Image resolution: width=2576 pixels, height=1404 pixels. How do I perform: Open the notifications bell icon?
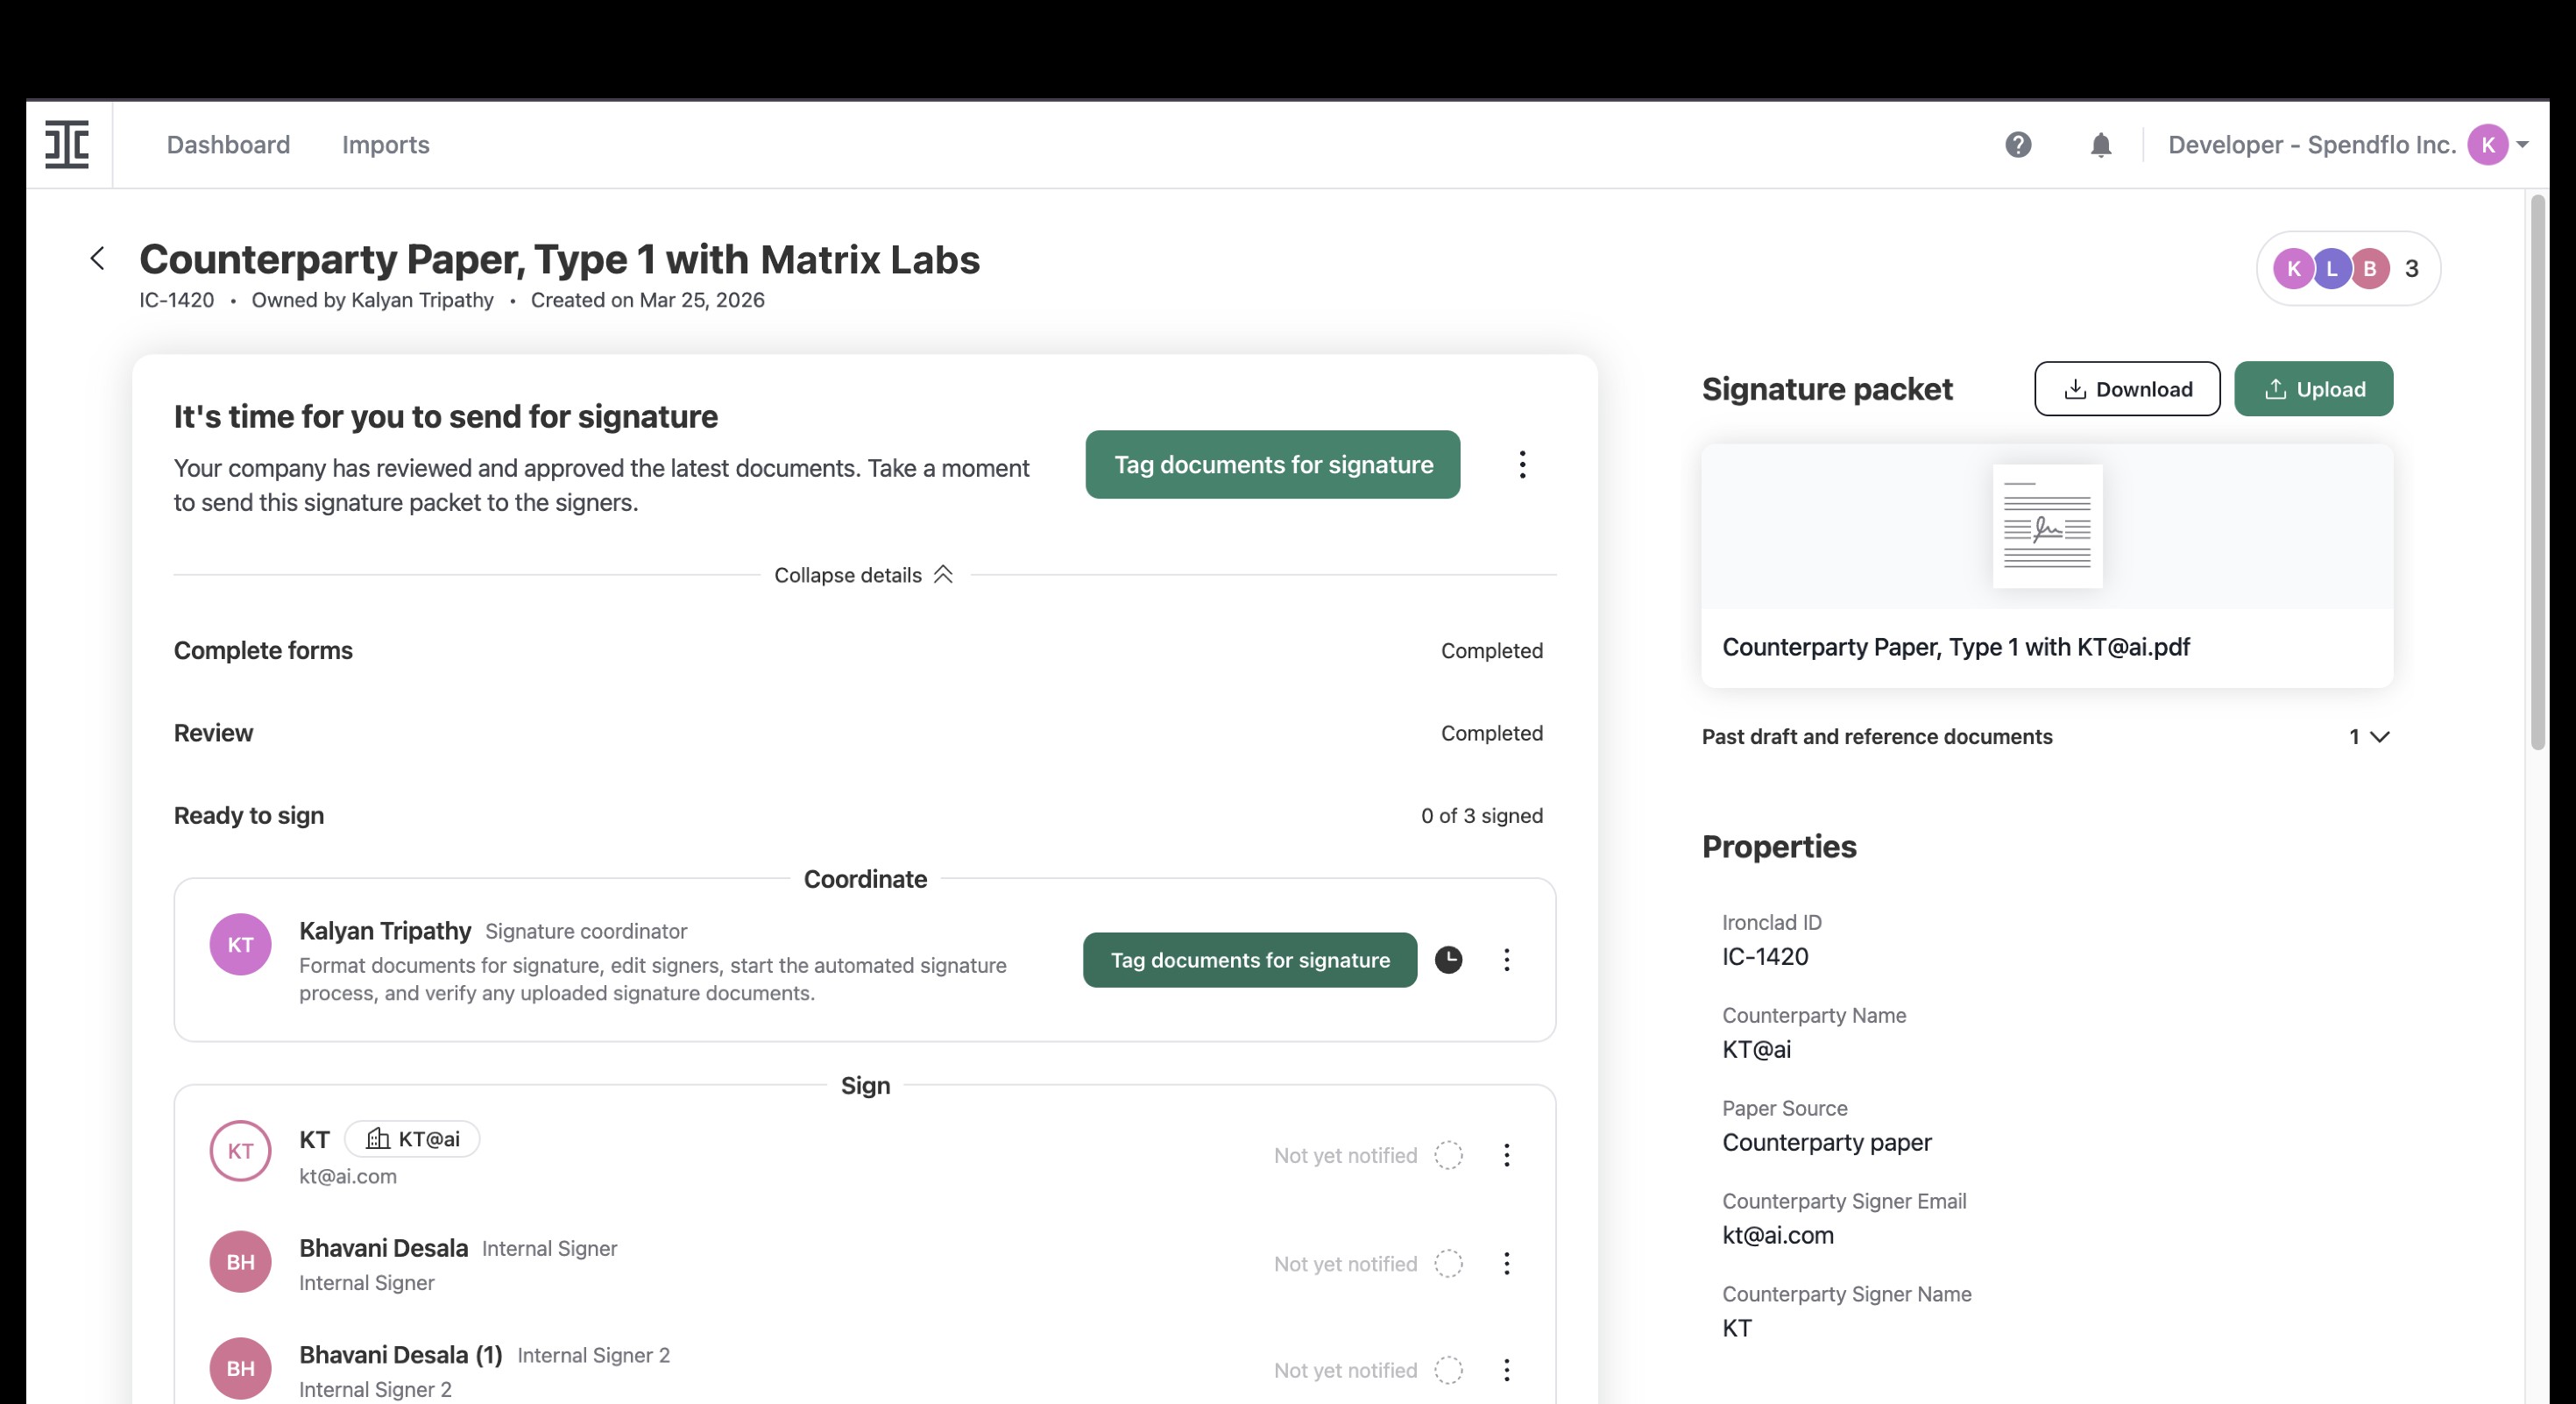(x=2101, y=145)
